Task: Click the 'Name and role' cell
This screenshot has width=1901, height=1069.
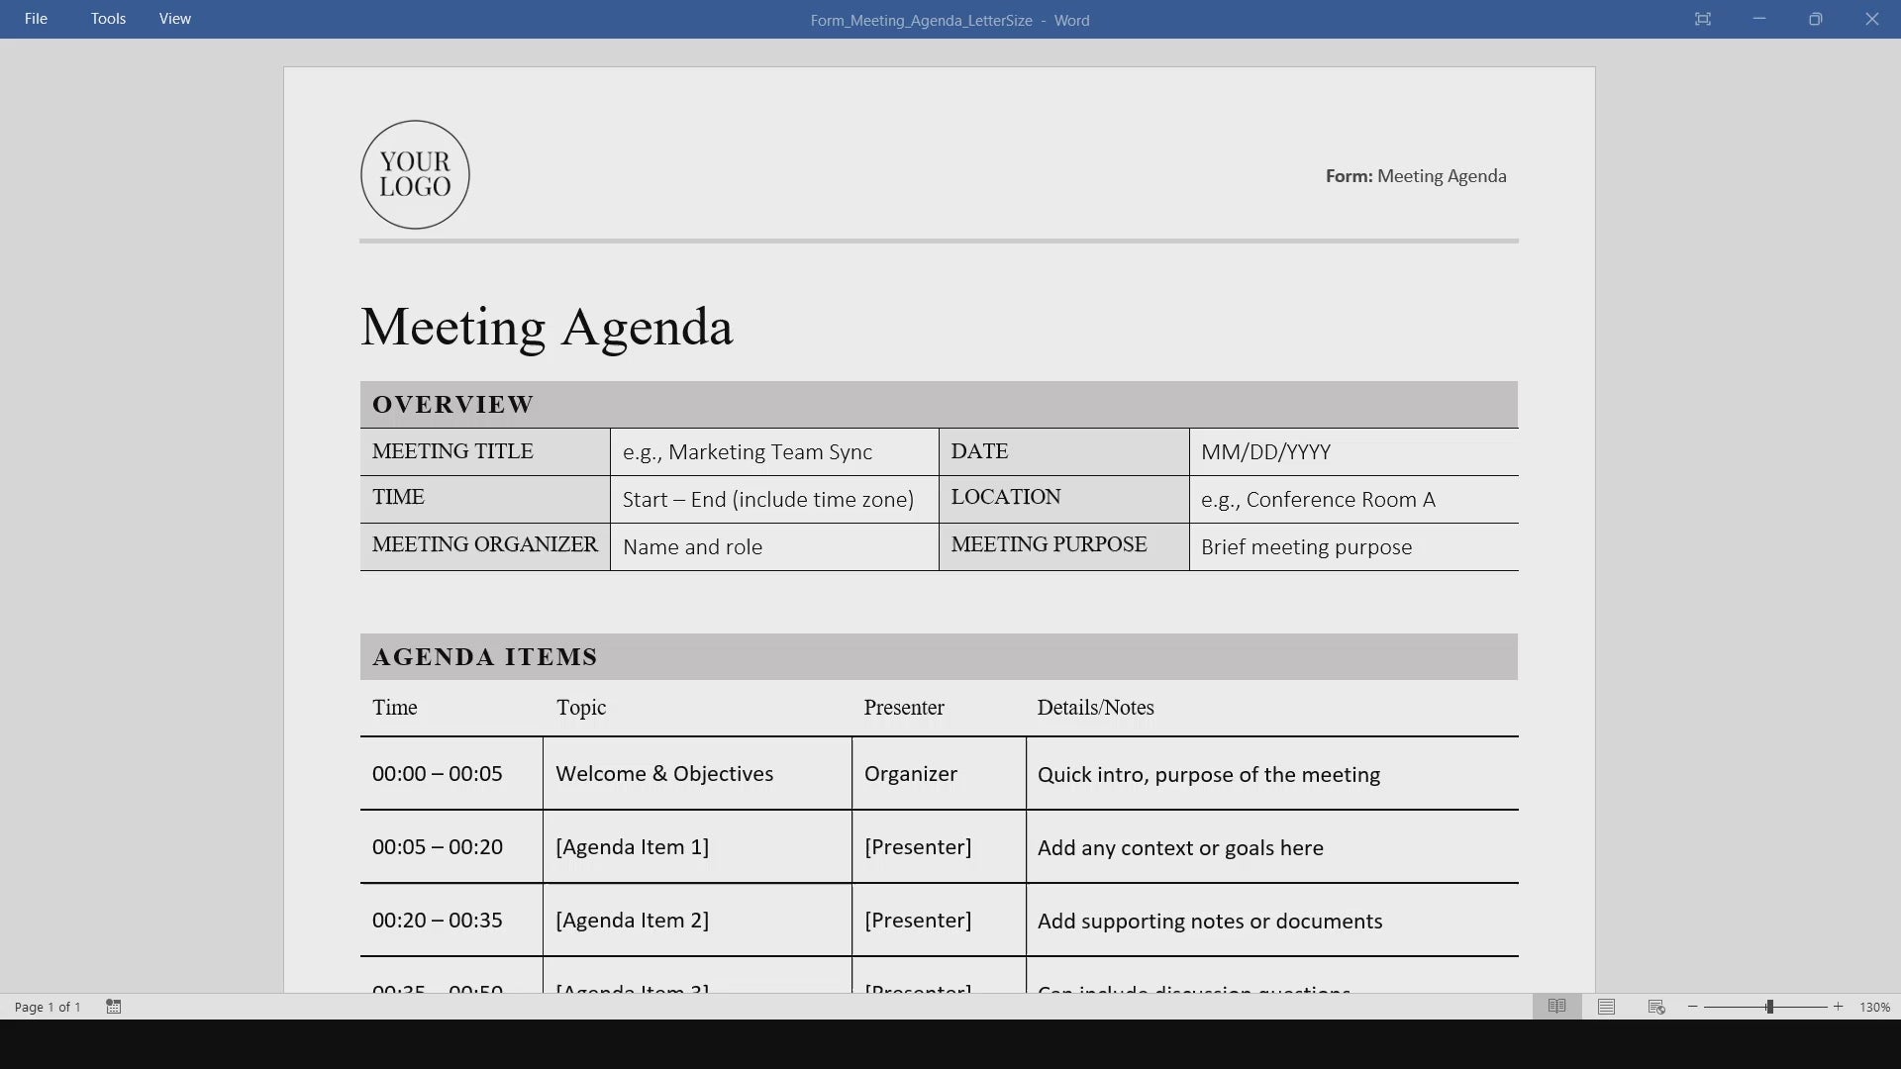Action: pos(692,547)
